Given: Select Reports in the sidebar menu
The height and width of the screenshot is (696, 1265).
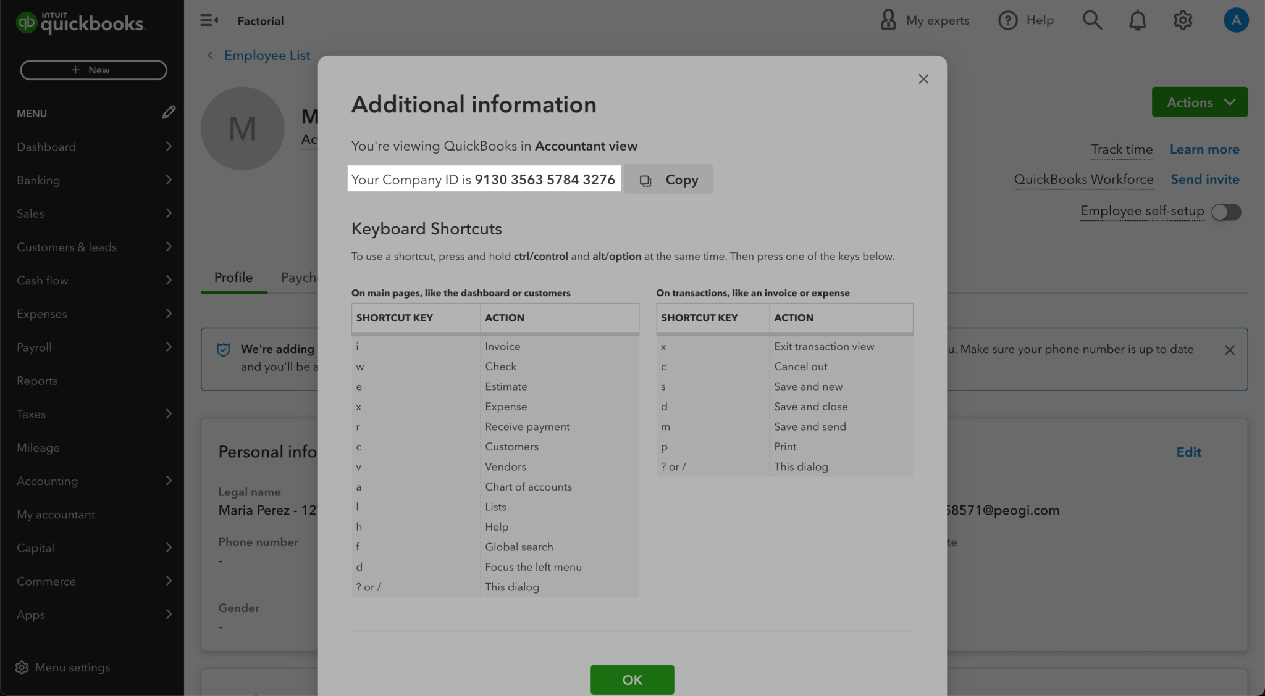Looking at the screenshot, I should point(36,380).
